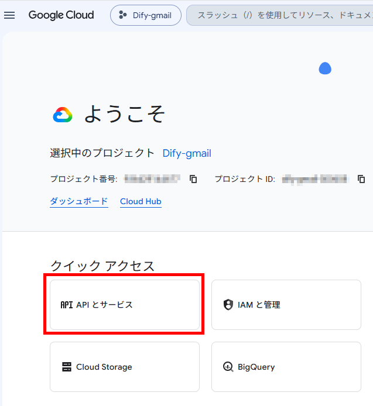The image size is (373, 406).
Task: Click the colorful cloud logo beside ようこそ
Action: coord(63,115)
